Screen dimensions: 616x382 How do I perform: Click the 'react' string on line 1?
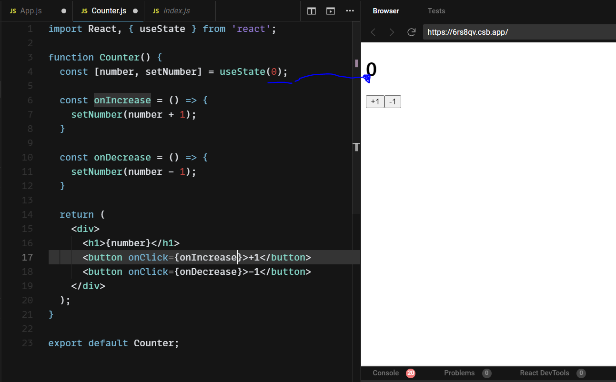pos(251,29)
